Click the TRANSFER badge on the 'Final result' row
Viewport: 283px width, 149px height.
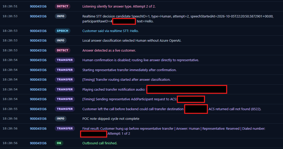(65, 128)
